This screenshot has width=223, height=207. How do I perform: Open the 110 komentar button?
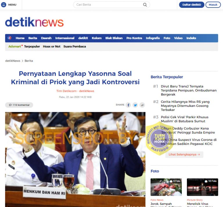(x=19, y=105)
